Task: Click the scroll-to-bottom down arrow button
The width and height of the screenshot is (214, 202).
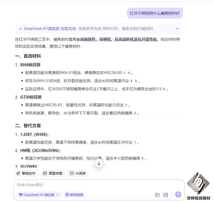Action: coord(99,163)
